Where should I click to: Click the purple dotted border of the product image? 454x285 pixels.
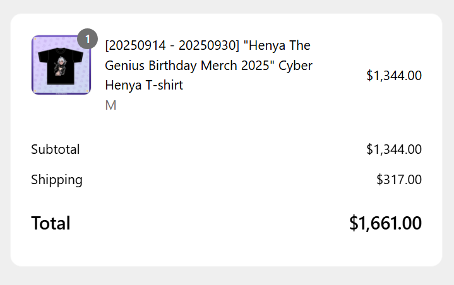pos(35,83)
